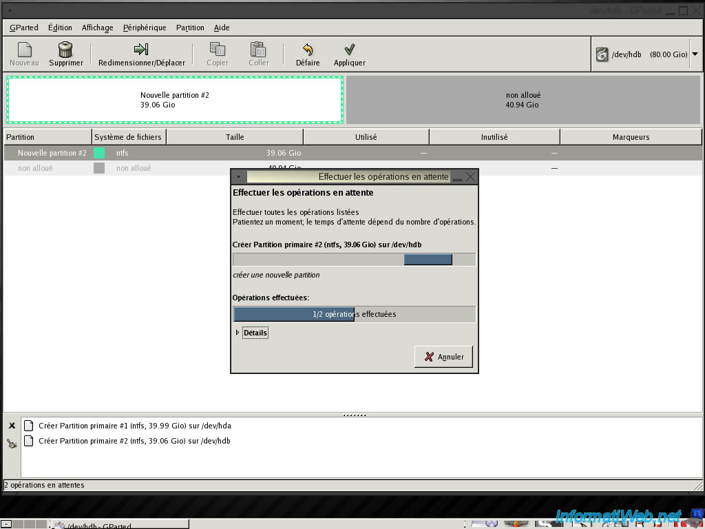Viewport: 705px width, 529px height.
Task: Click the green ntfs color swatch
Action: tap(99, 153)
